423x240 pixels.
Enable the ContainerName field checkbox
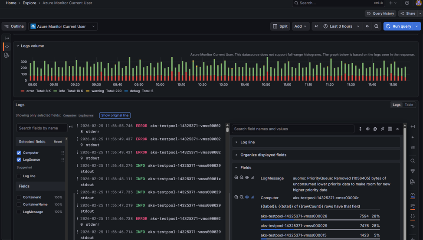(19, 204)
